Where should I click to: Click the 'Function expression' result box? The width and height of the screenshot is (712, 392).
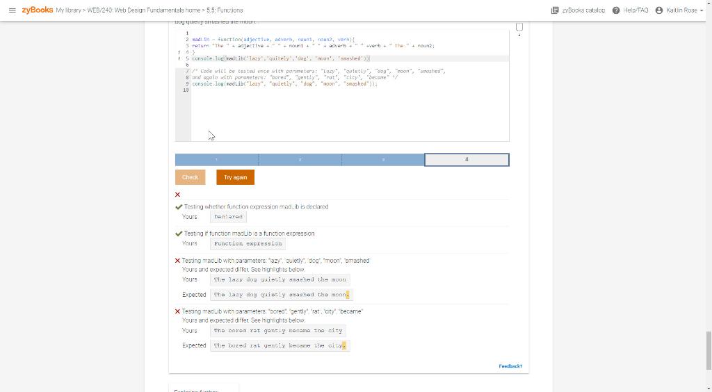click(248, 244)
